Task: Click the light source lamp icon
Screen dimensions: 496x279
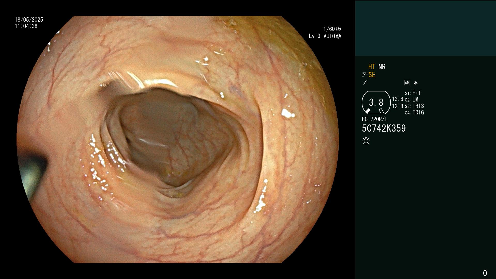Action: pos(366,141)
